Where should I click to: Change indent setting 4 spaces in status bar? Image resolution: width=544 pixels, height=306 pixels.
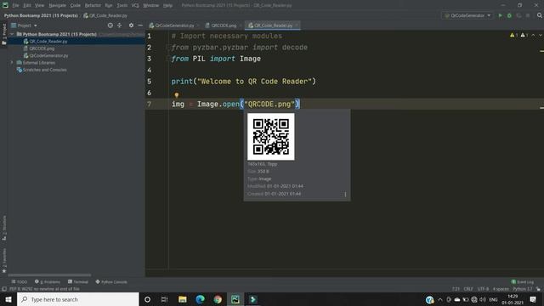501,289
